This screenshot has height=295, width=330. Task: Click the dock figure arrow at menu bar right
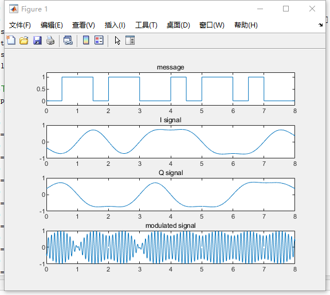coord(320,25)
